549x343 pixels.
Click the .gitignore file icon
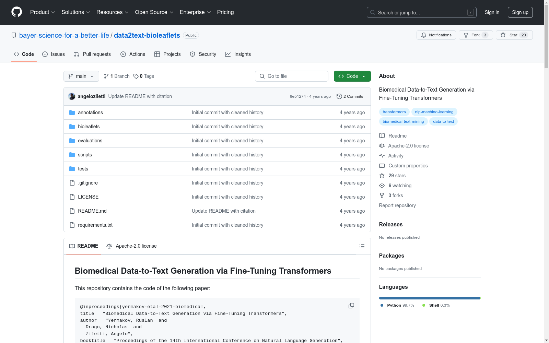[72, 183]
